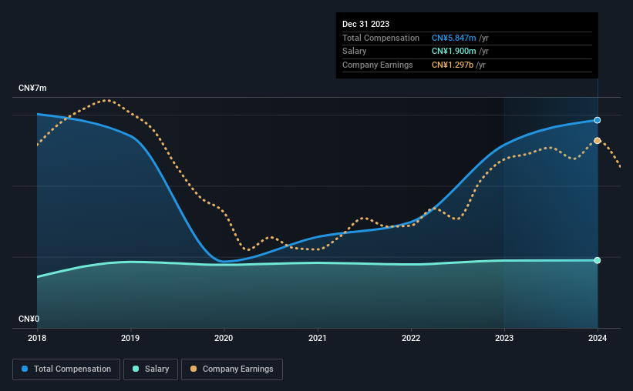
Task: Click the CN¥0 y-axis label
Action: click(x=29, y=319)
